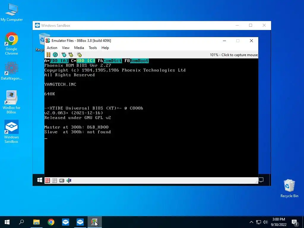Click 'Phoenix ROM BIOS Ver 2.27' text
The width and height of the screenshot is (304, 228).
(77, 65)
